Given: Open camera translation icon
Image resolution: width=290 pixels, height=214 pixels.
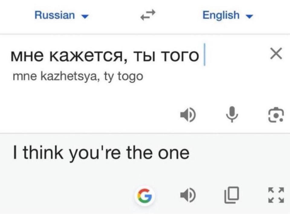Looking at the screenshot, I should 276,115.
